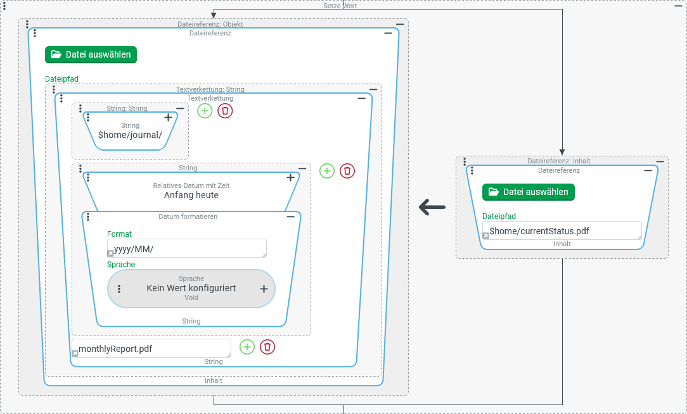Click Datei auswählen in the left Dateireferenz

click(91, 54)
